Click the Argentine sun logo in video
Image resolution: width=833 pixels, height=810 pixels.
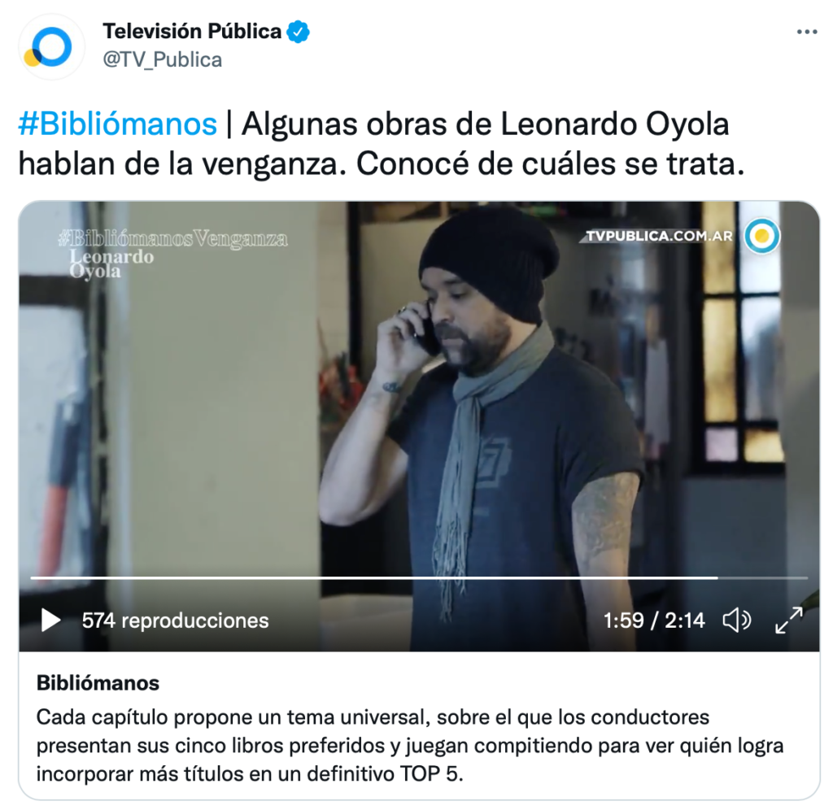tap(761, 235)
